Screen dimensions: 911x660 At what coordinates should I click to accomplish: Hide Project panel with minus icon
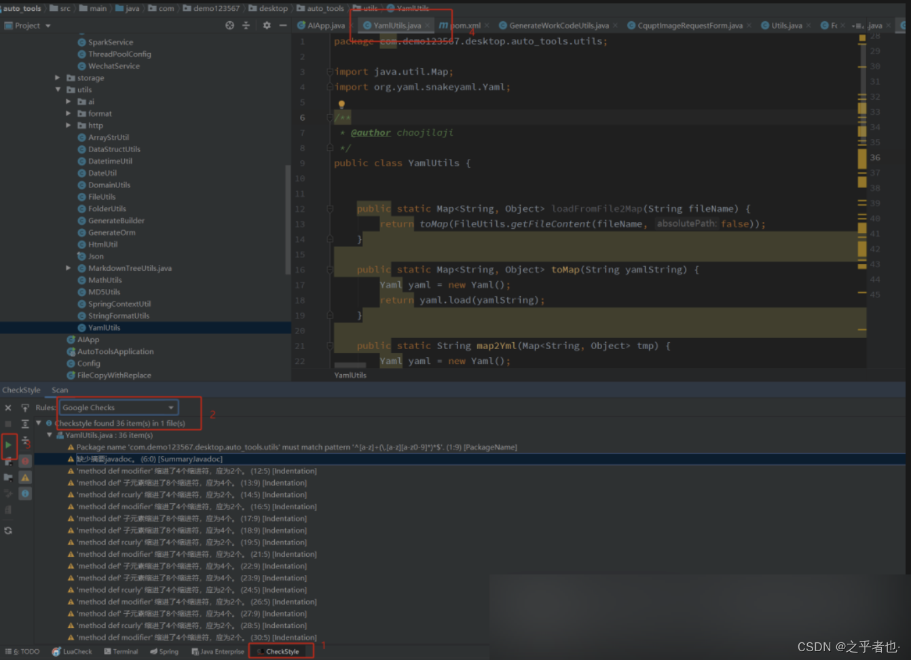click(283, 25)
